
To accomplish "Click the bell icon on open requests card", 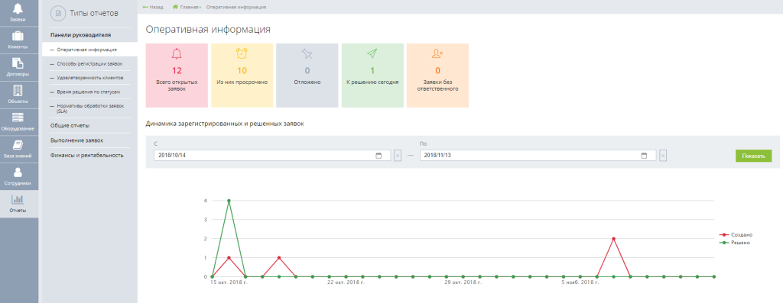I will [x=177, y=54].
